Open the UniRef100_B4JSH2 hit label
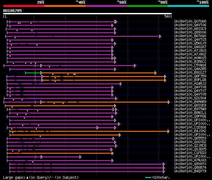 click(x=190, y=131)
